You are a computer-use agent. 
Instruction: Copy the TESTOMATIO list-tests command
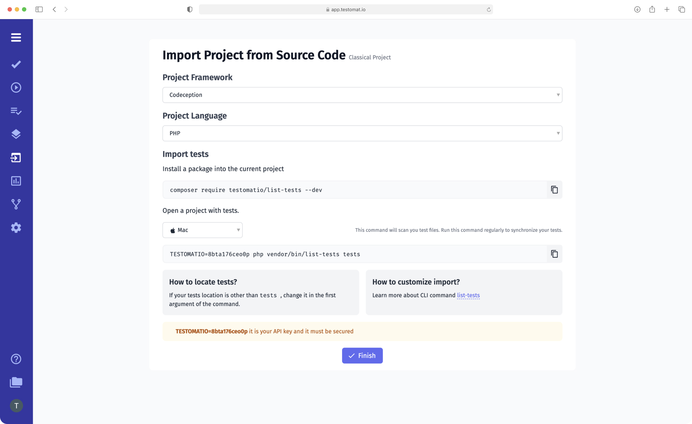[554, 254]
